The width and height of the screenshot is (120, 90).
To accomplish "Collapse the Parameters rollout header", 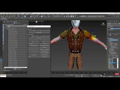I will click(x=110, y=38).
